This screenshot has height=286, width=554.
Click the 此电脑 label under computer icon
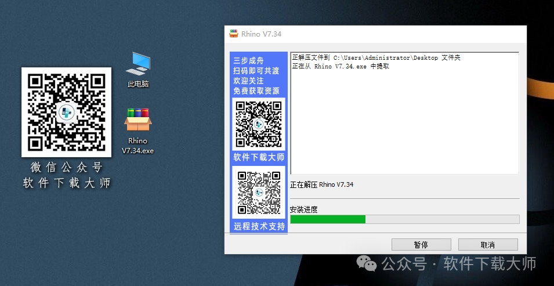[x=138, y=84]
